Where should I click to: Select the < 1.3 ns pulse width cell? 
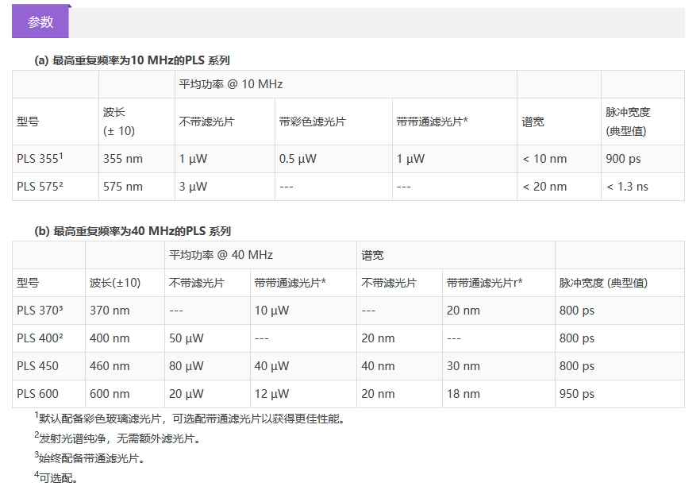(x=627, y=187)
